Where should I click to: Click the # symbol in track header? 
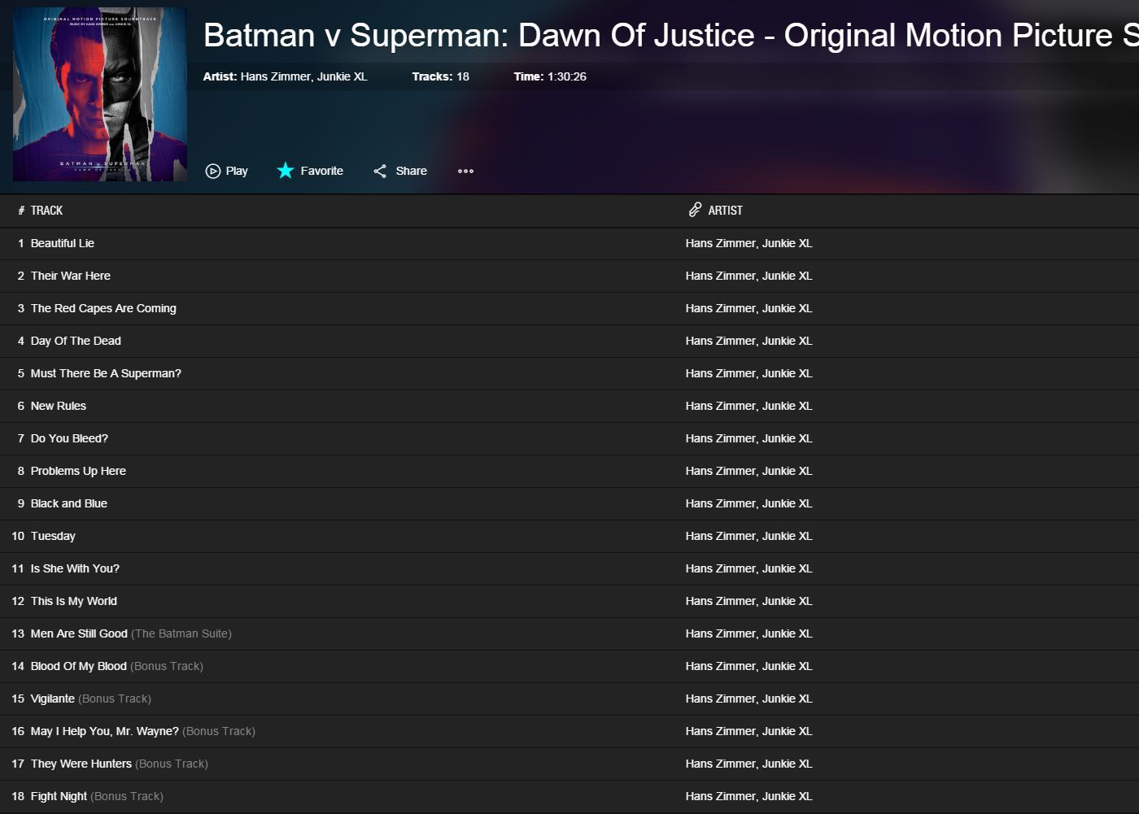(x=21, y=211)
